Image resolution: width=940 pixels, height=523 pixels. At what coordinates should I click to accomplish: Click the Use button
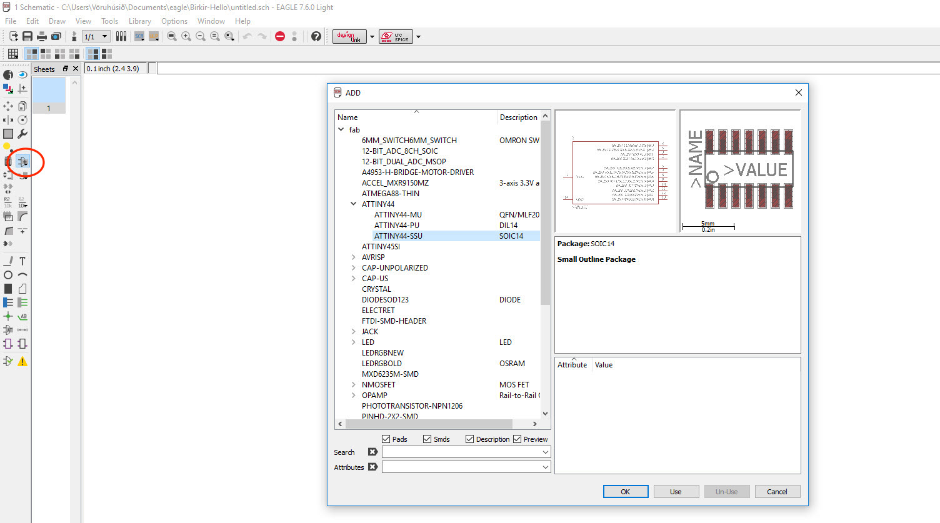click(676, 492)
